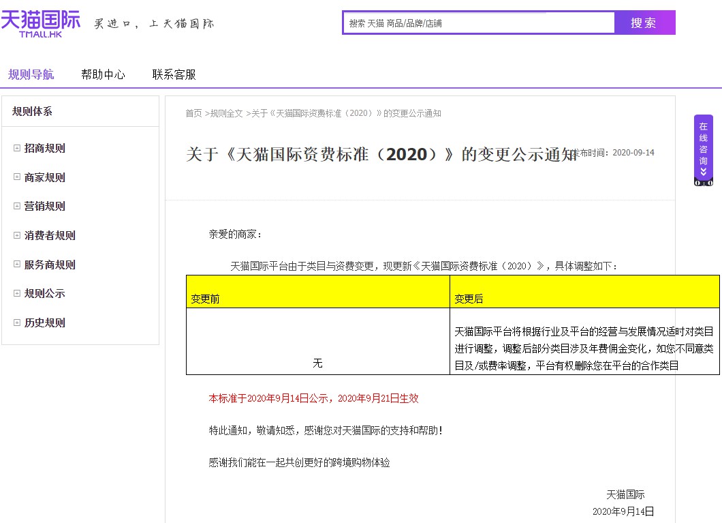Viewport: 722px width, 523px height.
Task: Focus the 搜索 天猫 商品/品牌/店铺 search field
Action: click(479, 23)
